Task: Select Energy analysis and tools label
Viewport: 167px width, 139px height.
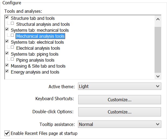Action: [x=35, y=72]
